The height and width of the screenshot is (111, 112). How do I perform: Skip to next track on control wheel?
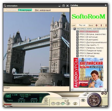click(x=98, y=100)
